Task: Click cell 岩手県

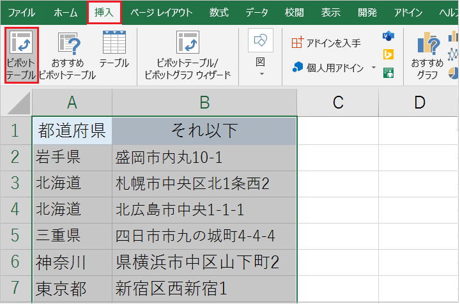Action: pyautogui.click(x=72, y=157)
